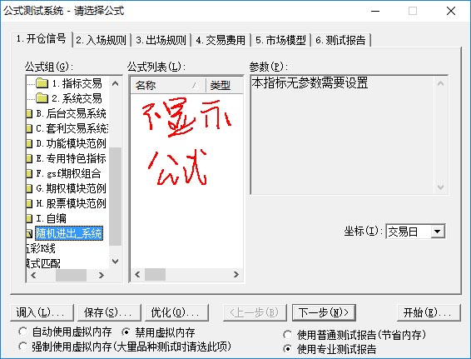
Task: Select 随机进出_系统 highlighted item
Action: click(69, 233)
